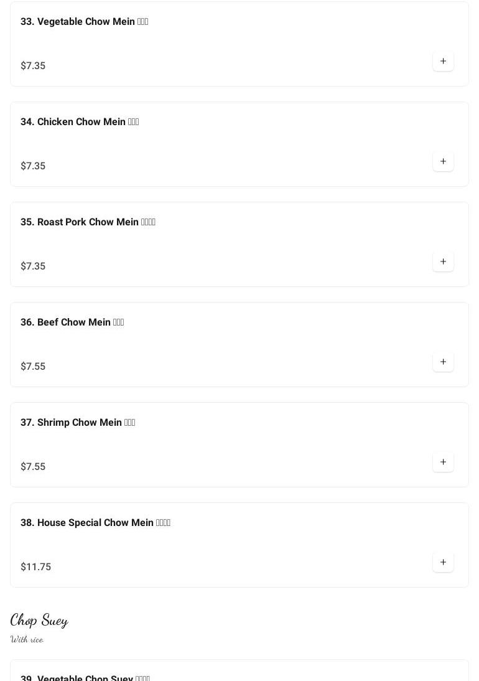Open item 34 Chicken Chow Mein title
The width and height of the screenshot is (479, 681).
pyautogui.click(x=80, y=122)
